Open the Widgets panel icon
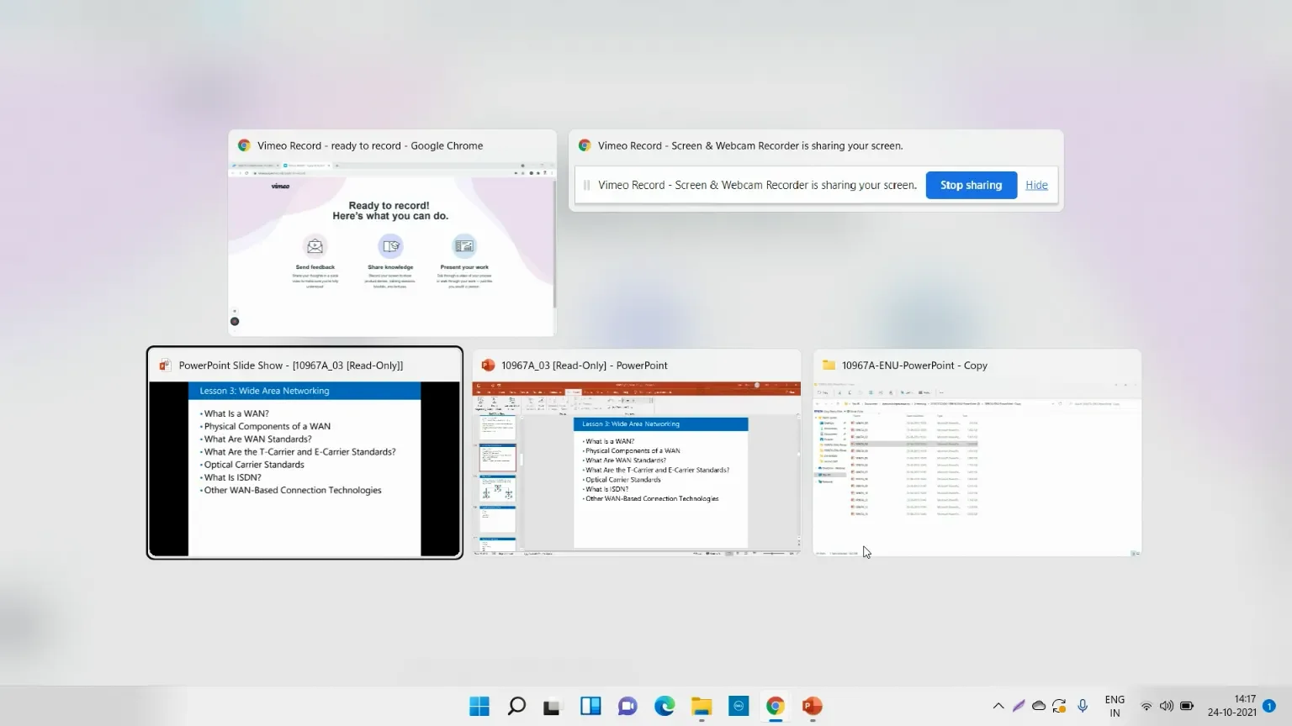The width and height of the screenshot is (1292, 726). pyautogui.click(x=590, y=706)
